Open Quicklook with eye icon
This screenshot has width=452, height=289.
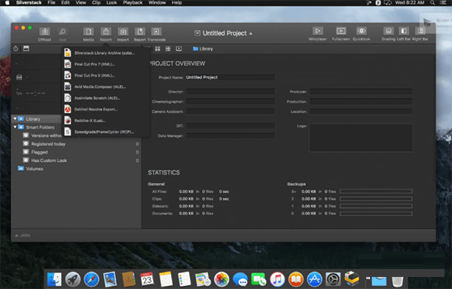click(361, 31)
